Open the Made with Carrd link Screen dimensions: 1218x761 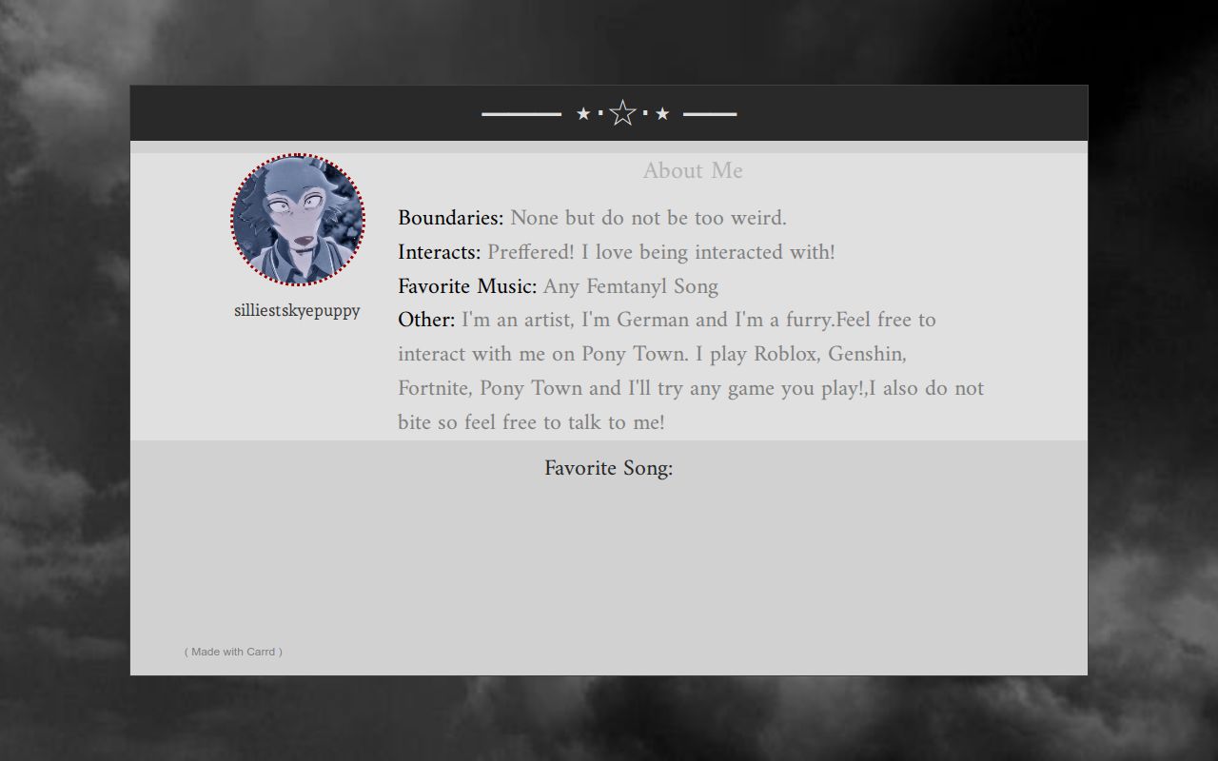click(233, 652)
